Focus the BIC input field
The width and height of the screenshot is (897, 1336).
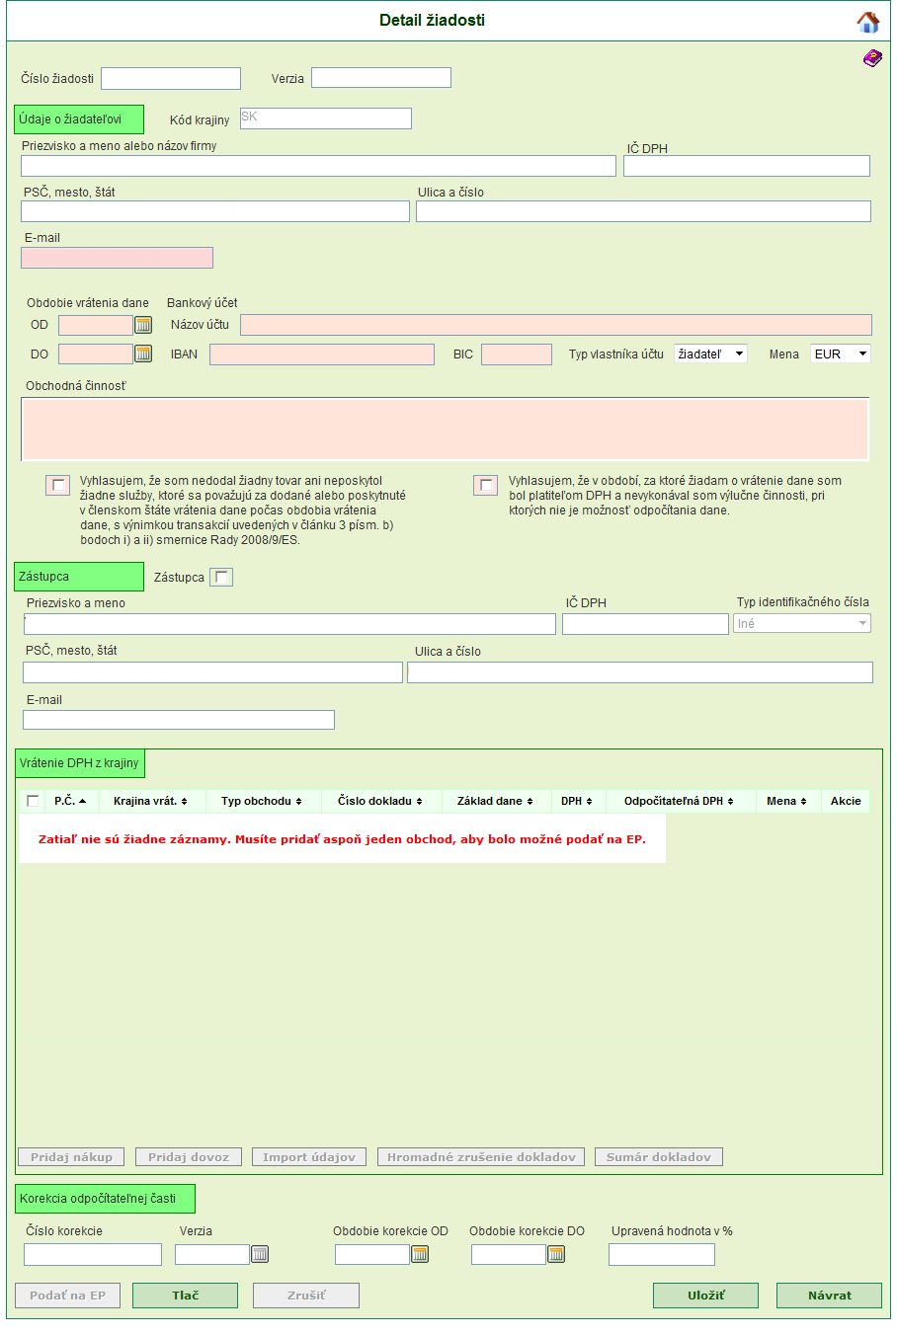click(x=517, y=354)
